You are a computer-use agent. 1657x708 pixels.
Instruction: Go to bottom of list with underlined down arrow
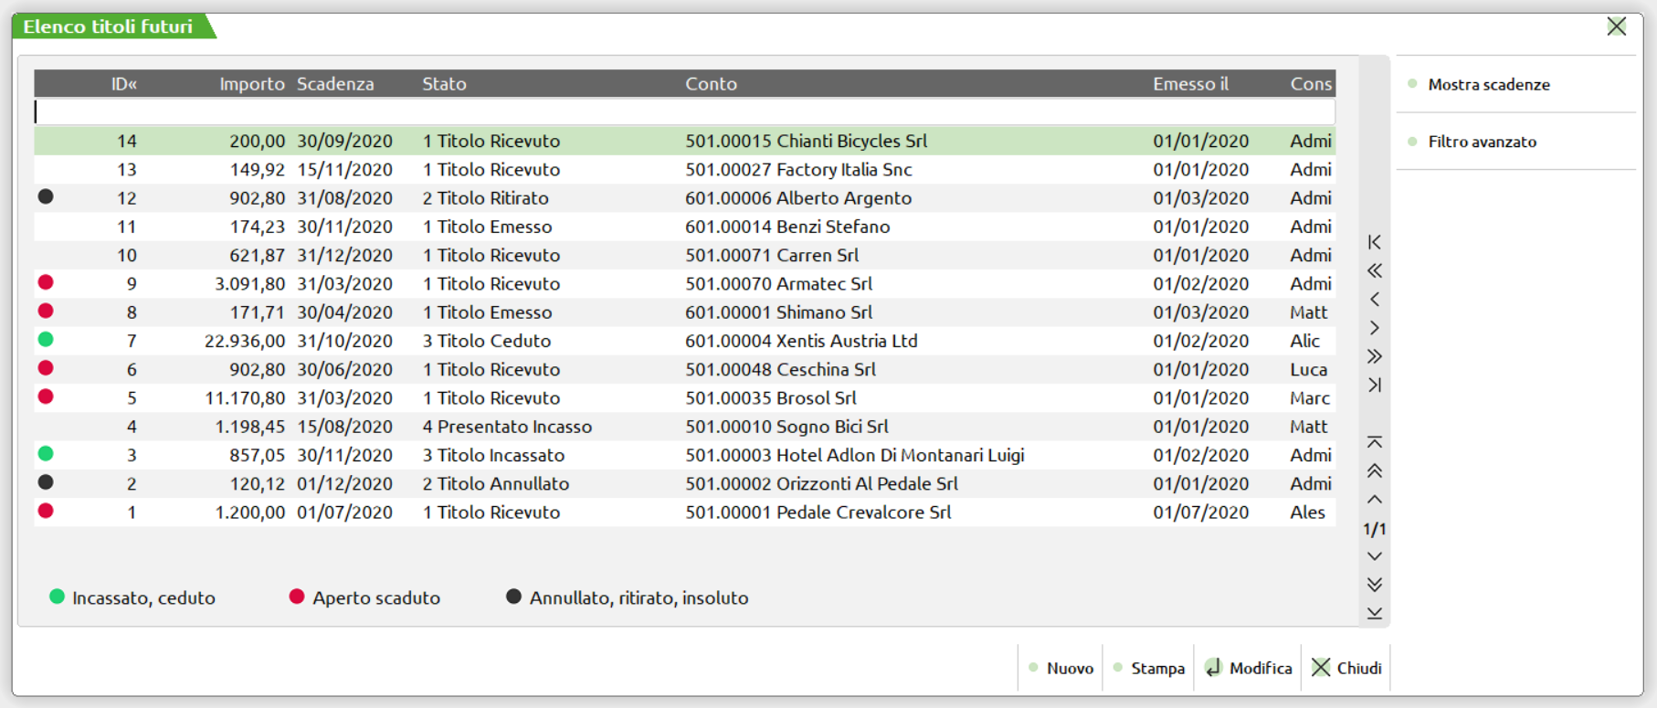pos(1374,613)
